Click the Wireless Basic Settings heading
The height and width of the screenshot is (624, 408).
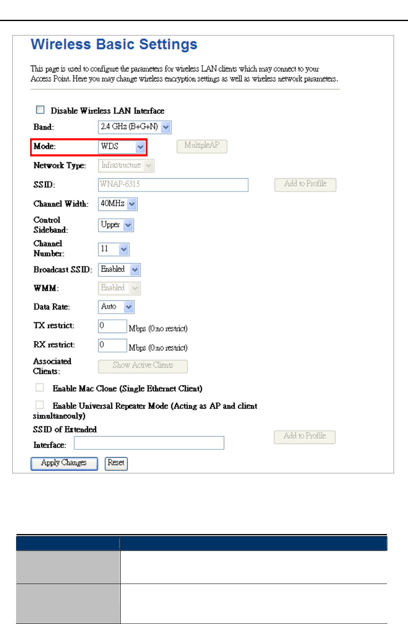(x=114, y=44)
